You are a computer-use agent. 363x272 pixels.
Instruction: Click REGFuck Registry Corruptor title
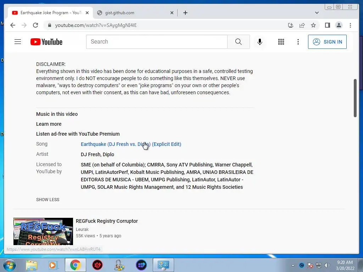pos(107,221)
